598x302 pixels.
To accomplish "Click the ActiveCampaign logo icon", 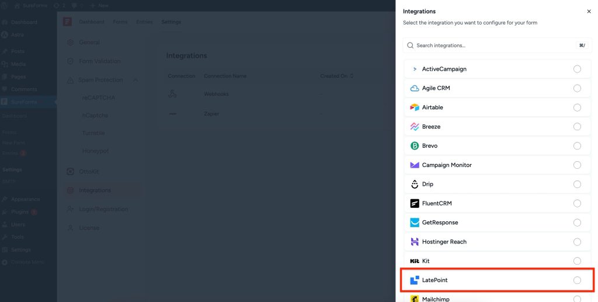I will (415, 69).
